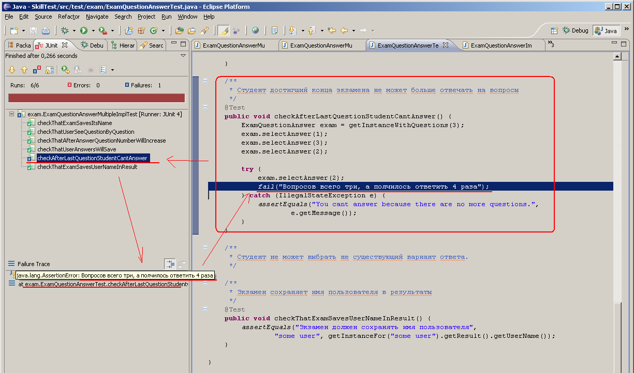This screenshot has width=634, height=373.
Task: Open a new Java class wizard
Action: (x=154, y=31)
